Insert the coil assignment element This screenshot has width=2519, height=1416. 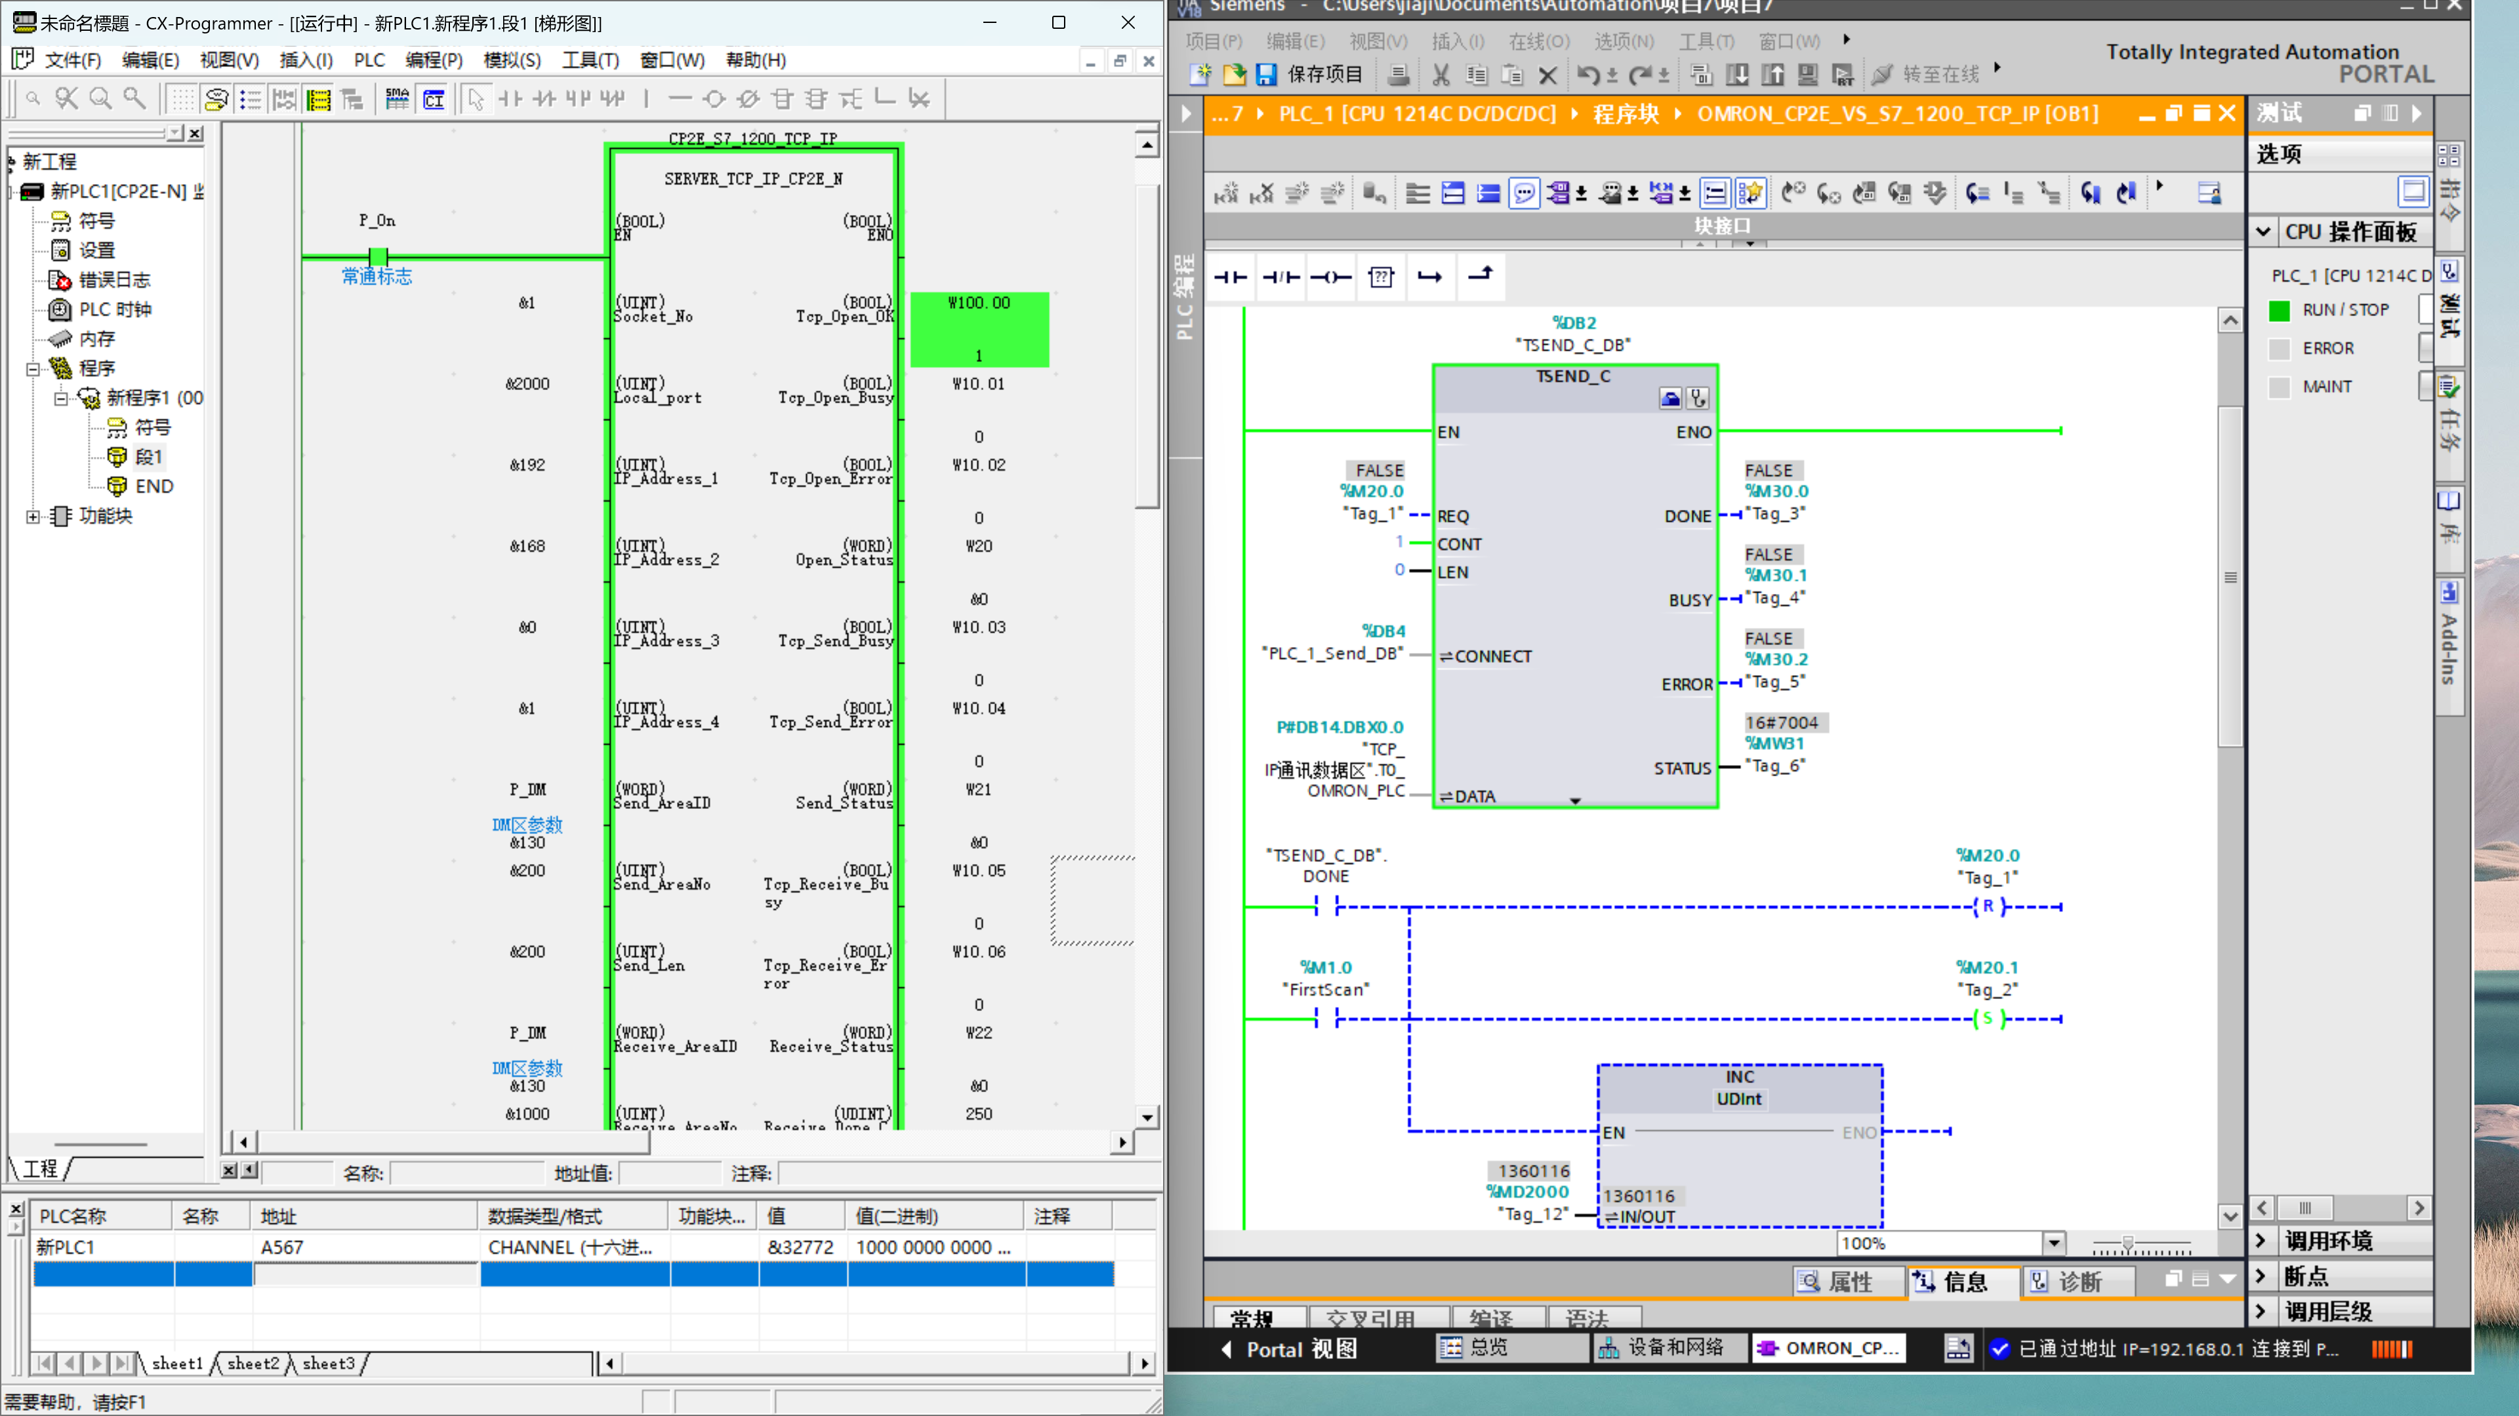point(1331,277)
